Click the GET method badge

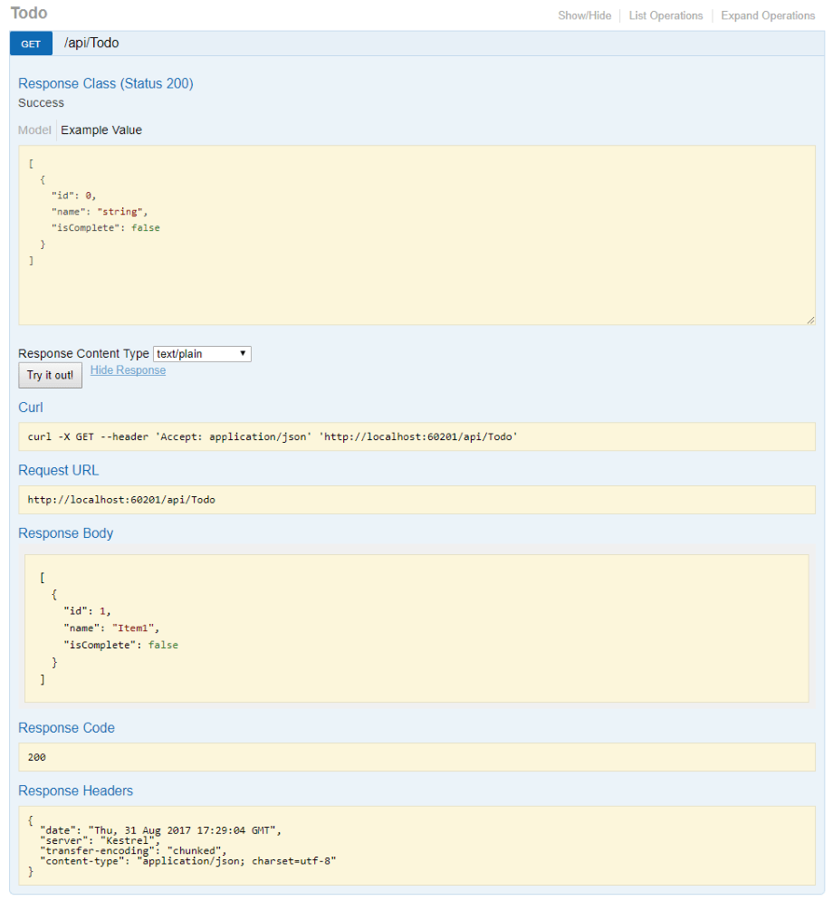[30, 43]
